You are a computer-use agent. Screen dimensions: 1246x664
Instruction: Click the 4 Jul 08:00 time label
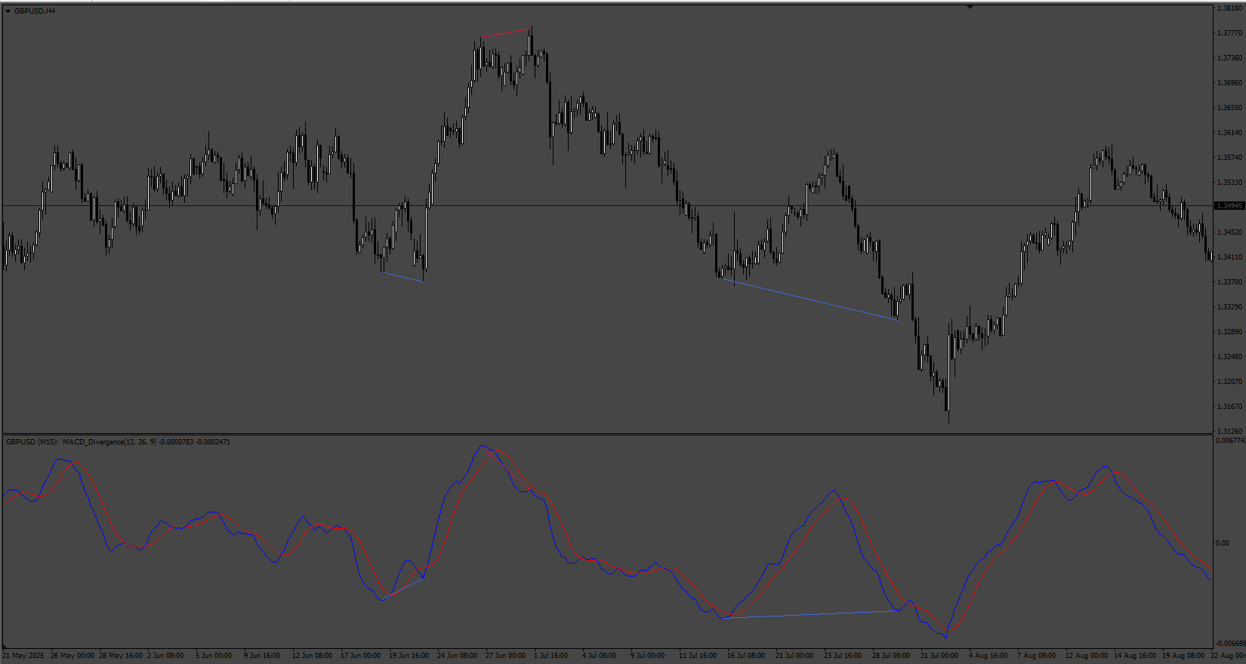(600, 656)
